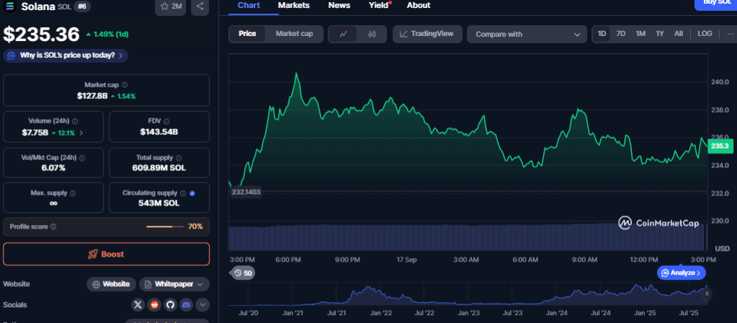Add Solana to watchlist star button

(170, 6)
